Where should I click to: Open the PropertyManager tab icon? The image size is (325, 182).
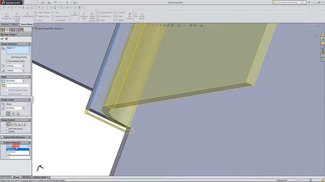pyautogui.click(x=7, y=30)
